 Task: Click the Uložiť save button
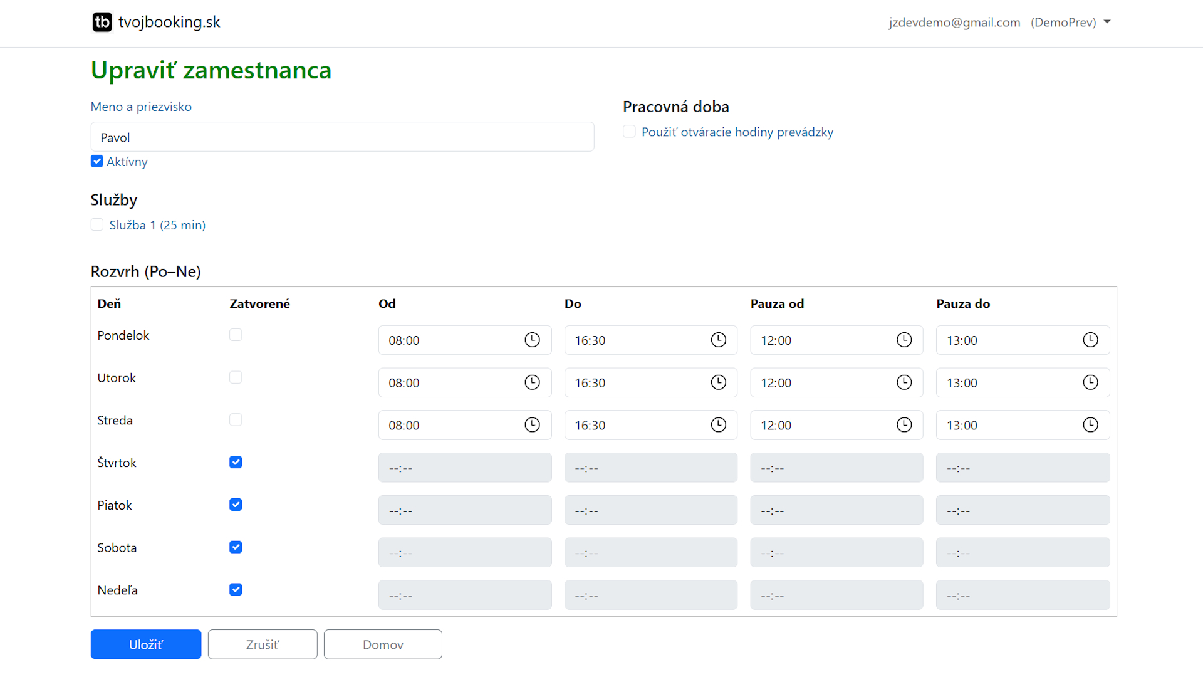[145, 644]
